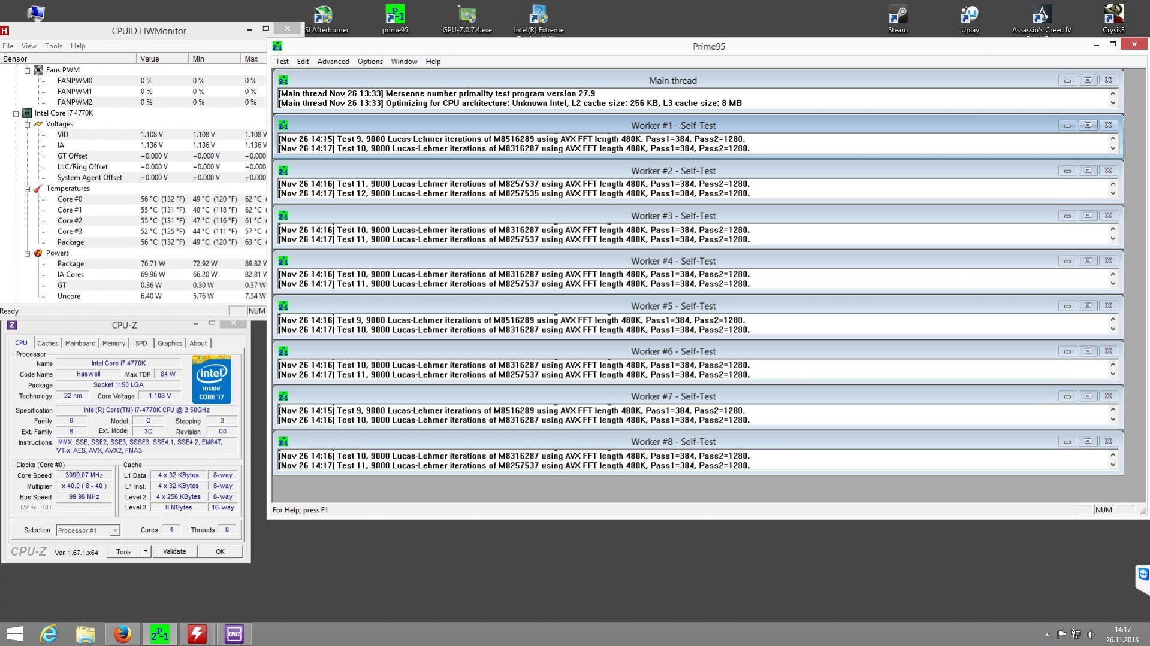Screen dimensions: 1150x646
Task: Open the Test menu in Prime95
Action: (x=282, y=61)
